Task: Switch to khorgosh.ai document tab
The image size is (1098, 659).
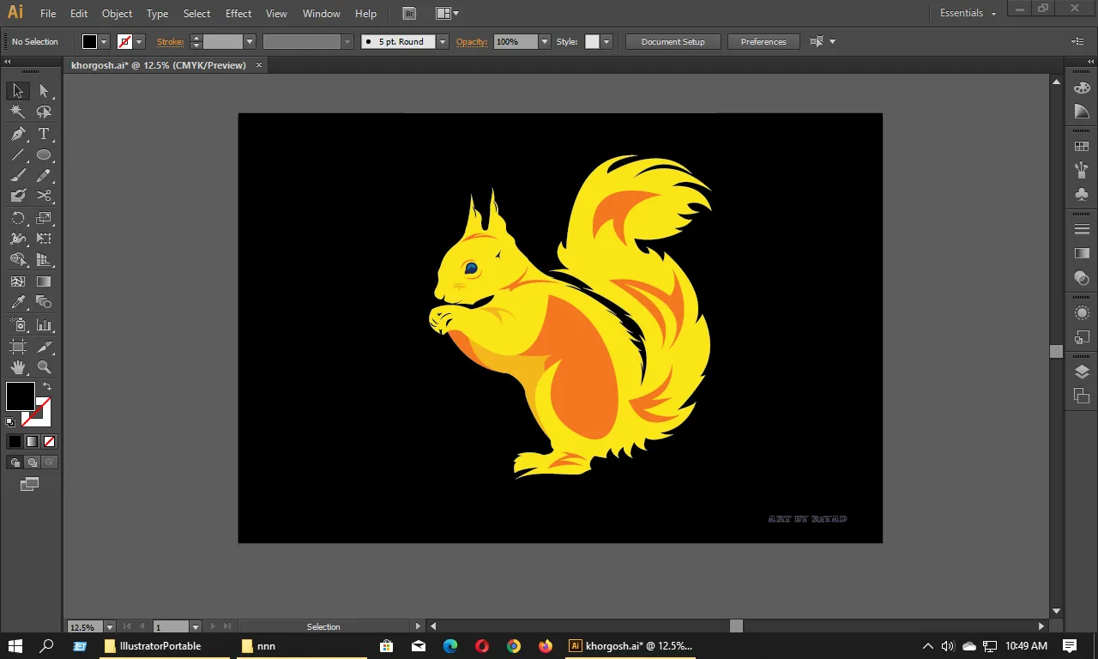Action: pyautogui.click(x=158, y=65)
